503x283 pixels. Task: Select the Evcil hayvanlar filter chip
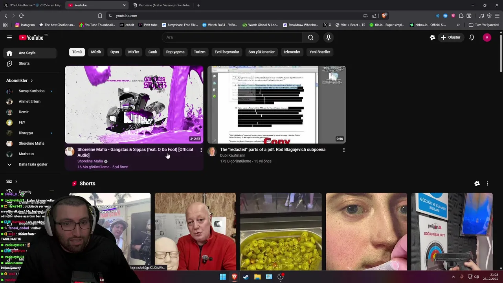227,52
